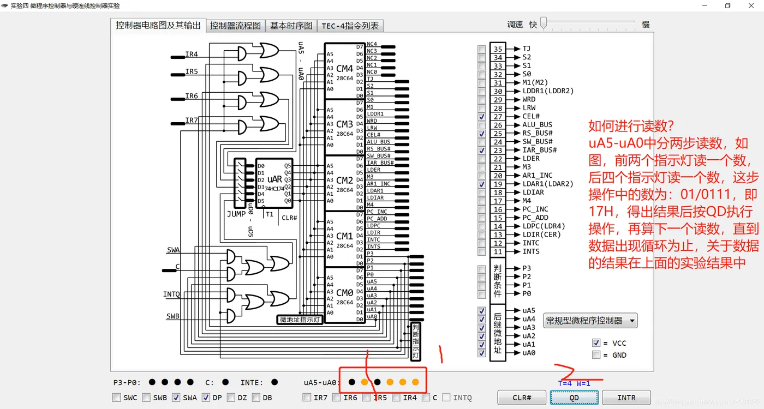Uncheck the 27 CEL# signal box
This screenshot has height=409, width=764.
[481, 117]
